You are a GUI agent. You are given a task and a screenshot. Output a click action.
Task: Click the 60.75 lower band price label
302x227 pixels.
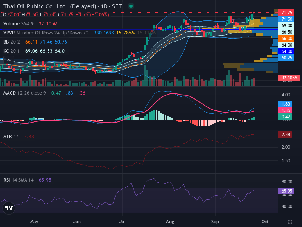[x=286, y=58]
